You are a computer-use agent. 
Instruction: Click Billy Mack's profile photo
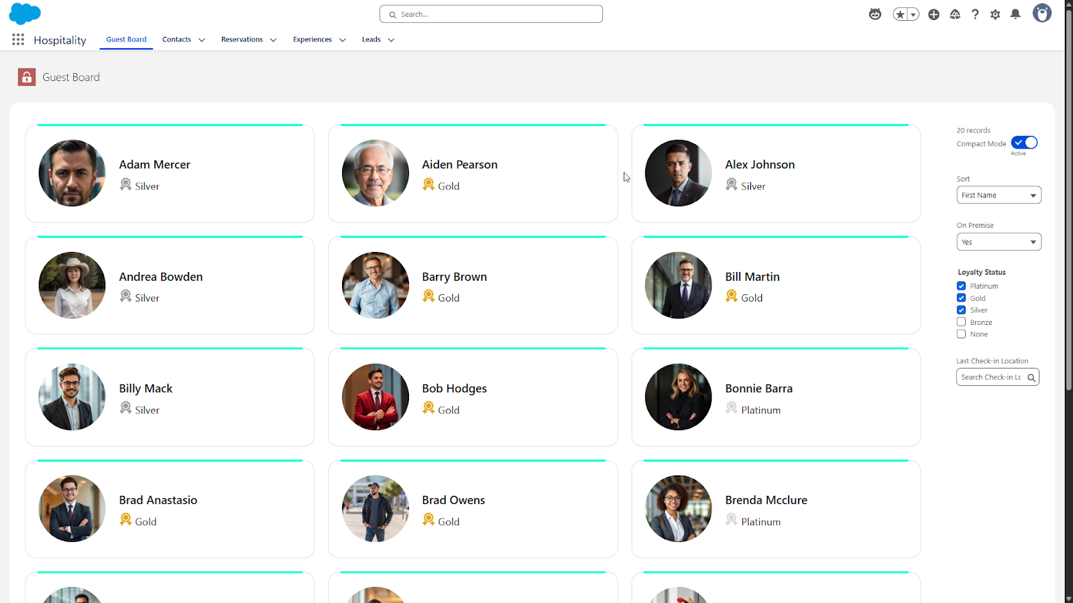click(x=72, y=397)
